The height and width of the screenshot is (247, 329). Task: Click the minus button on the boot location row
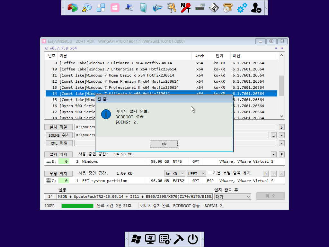pyautogui.click(x=274, y=174)
